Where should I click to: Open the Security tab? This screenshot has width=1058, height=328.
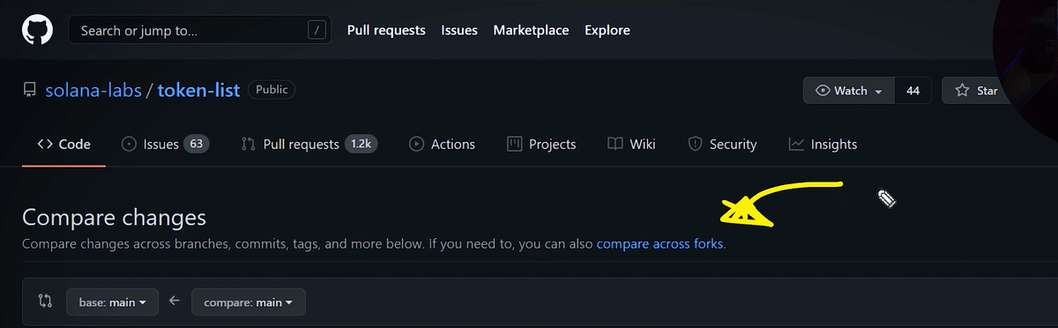pyautogui.click(x=722, y=144)
